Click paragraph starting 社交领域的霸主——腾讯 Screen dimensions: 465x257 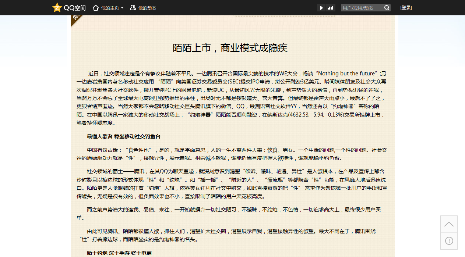tap(232, 183)
